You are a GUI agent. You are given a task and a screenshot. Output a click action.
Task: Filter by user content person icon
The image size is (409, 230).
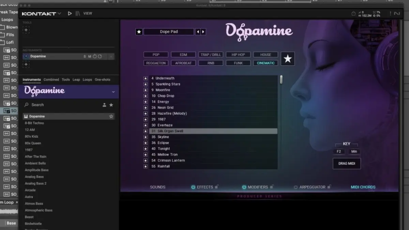tap(104, 105)
